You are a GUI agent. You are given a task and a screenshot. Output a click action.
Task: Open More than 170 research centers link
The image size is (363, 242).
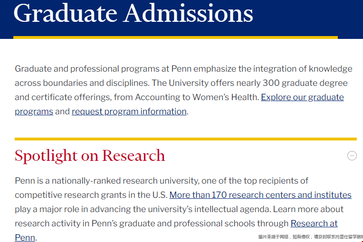coord(260,195)
